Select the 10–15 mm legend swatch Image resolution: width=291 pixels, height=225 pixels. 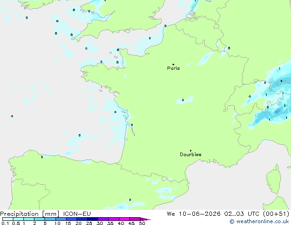61,219
